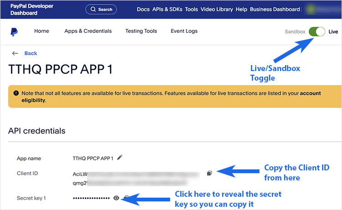342x210 pixels.
Task: Click the Live label
Action: coord(333,32)
